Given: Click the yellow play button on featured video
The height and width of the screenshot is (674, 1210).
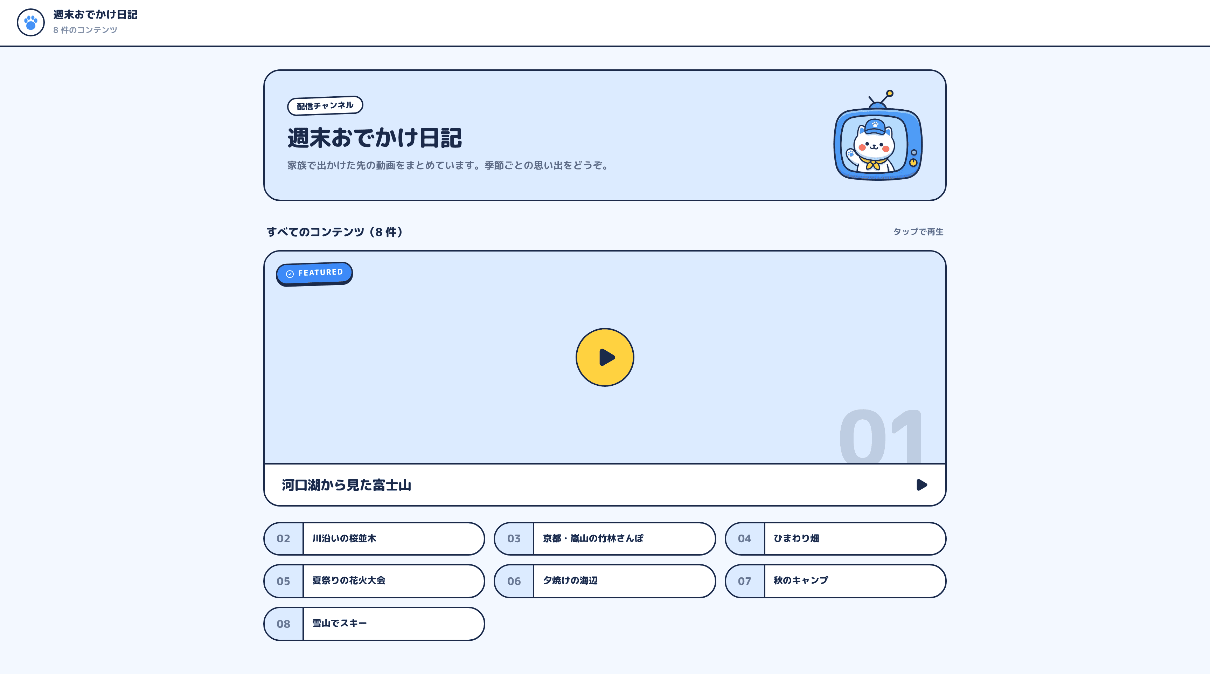Looking at the screenshot, I should 605,357.
